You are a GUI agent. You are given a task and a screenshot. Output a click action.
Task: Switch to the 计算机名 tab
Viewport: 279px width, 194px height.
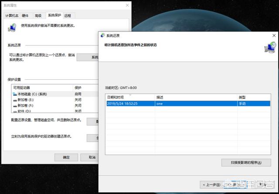click(12, 15)
